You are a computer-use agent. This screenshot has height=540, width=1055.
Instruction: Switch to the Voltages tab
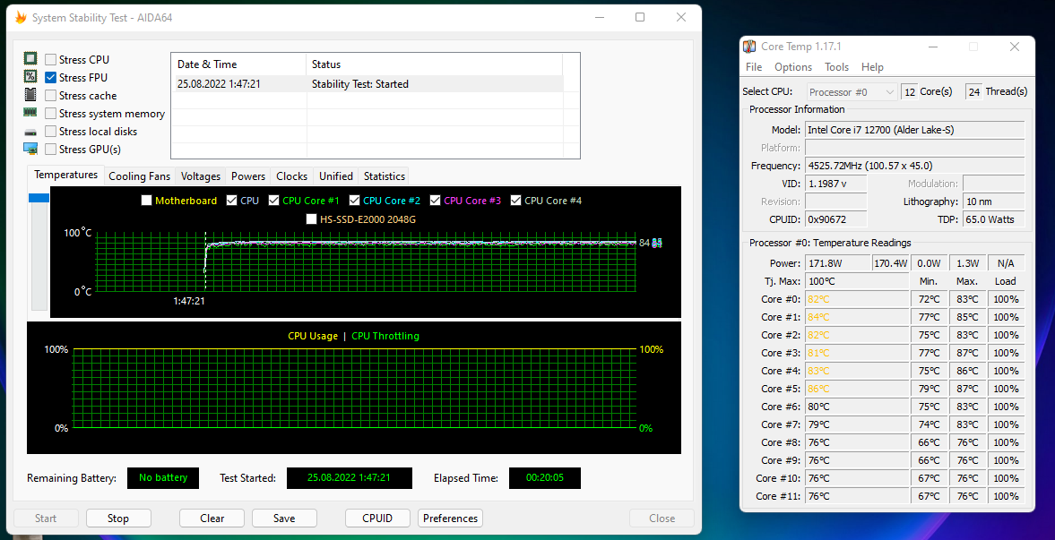tap(201, 176)
